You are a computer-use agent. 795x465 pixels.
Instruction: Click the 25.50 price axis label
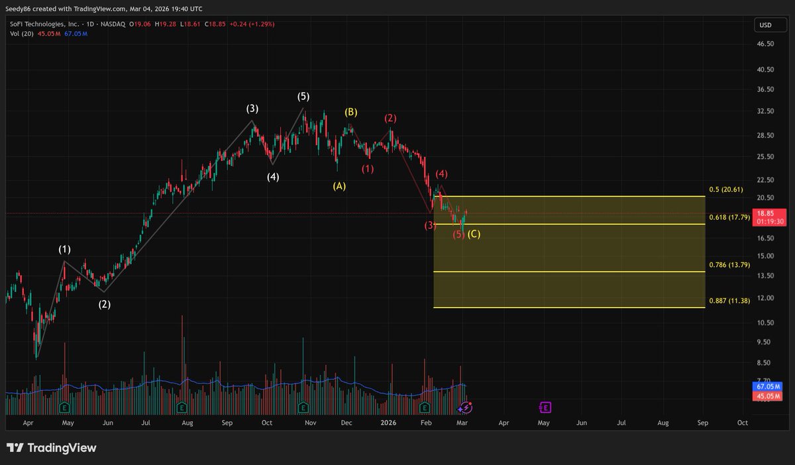[765, 157]
